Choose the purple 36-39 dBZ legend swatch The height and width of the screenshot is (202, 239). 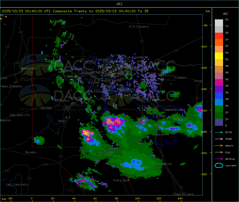[x=219, y=89]
